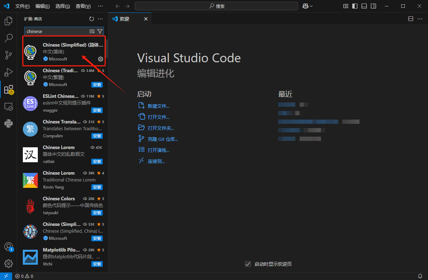The height and width of the screenshot is (280, 428).
Task: Open the 查看(V) menu
Action: click(83, 6)
